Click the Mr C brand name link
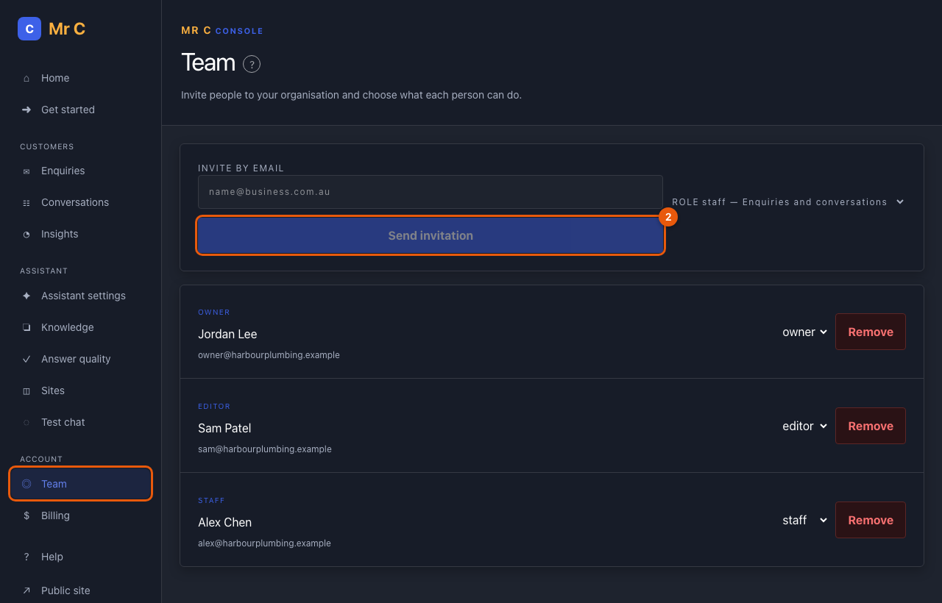 click(67, 29)
